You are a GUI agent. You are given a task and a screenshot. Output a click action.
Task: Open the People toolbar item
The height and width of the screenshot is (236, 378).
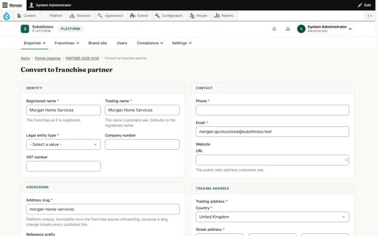coord(198,16)
